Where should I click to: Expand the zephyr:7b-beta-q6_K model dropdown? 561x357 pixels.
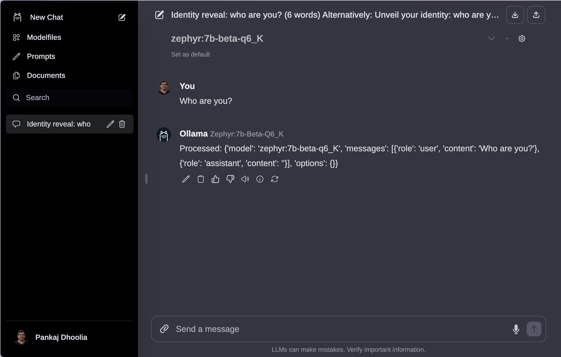[x=491, y=39]
